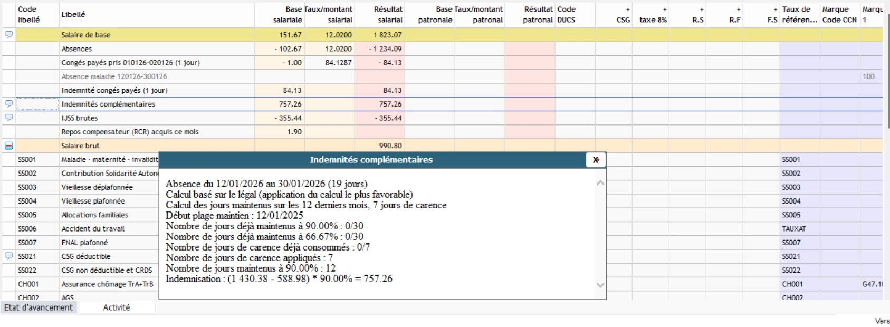Click the Code libellé column header
The image size is (890, 327).
click(x=37, y=15)
